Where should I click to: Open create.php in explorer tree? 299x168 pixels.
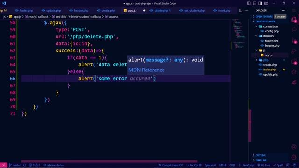[270, 65]
